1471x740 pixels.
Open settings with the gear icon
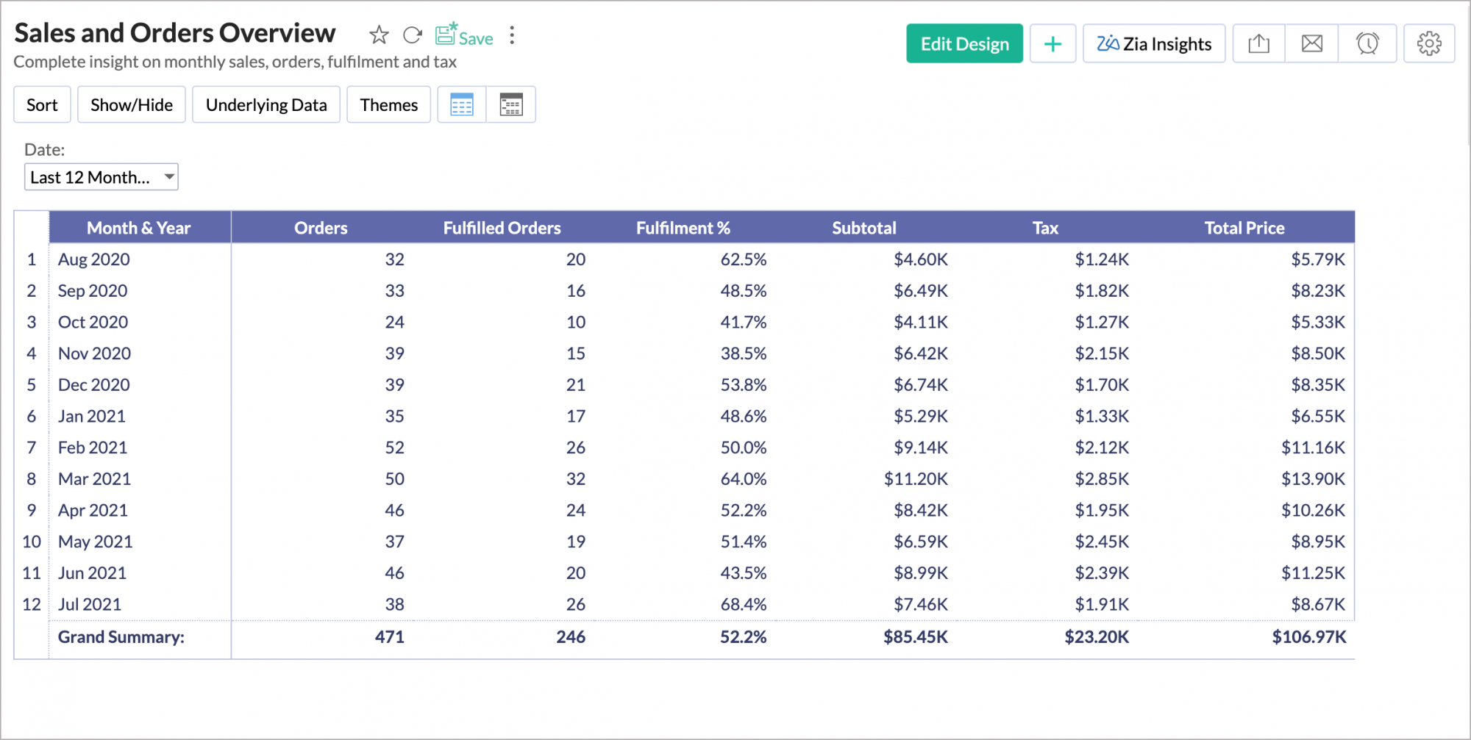click(x=1428, y=44)
